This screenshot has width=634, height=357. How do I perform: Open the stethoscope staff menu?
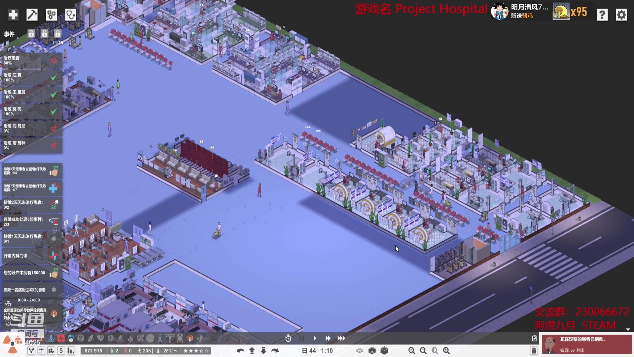coord(70,15)
